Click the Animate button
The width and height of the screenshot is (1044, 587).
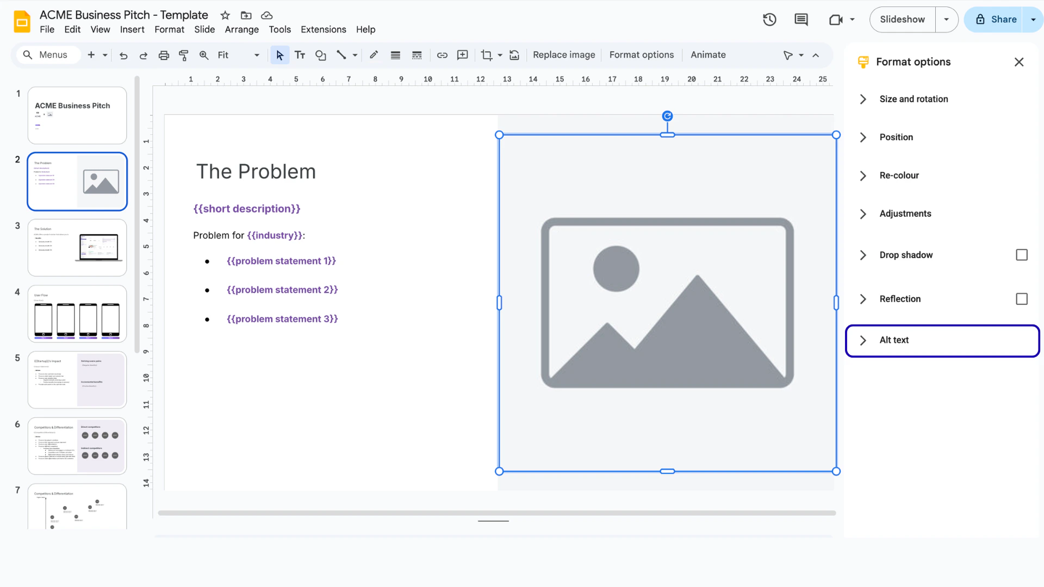tap(707, 55)
